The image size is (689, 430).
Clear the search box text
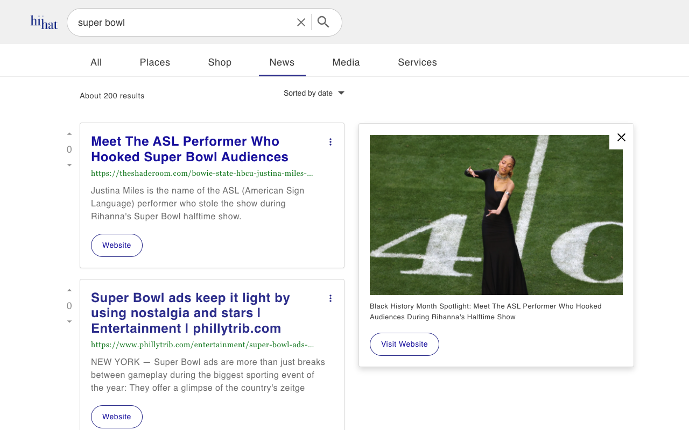pos(301,22)
